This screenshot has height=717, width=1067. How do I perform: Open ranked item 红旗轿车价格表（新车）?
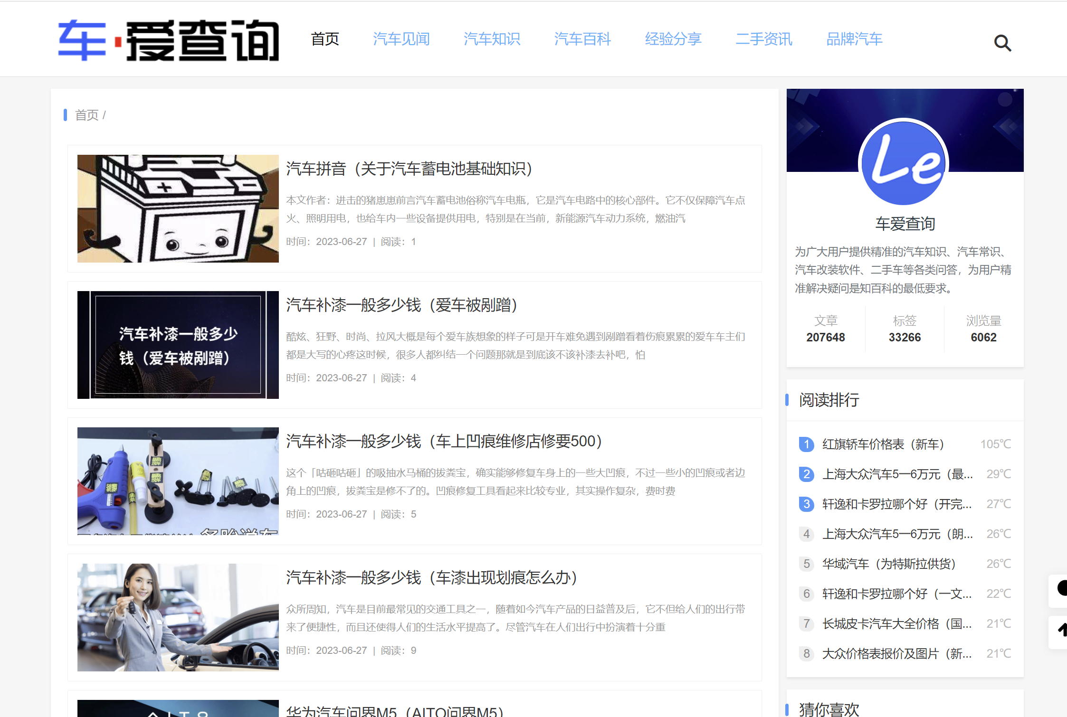883,444
